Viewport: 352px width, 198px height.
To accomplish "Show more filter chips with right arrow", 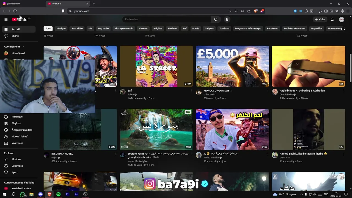I will tap(345, 29).
